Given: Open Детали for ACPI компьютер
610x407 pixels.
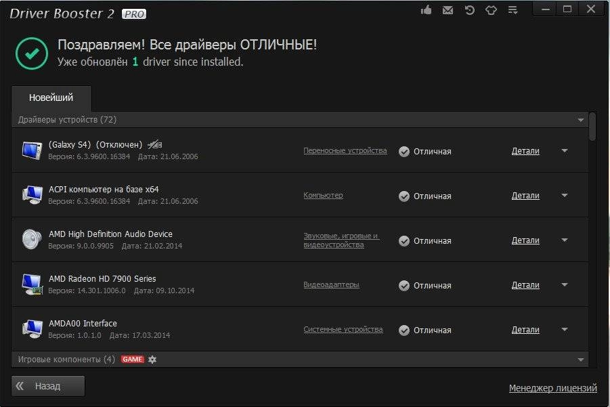Looking at the screenshot, I should (525, 196).
